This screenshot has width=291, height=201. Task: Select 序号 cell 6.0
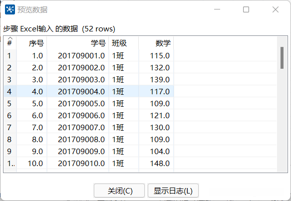click(x=31, y=116)
